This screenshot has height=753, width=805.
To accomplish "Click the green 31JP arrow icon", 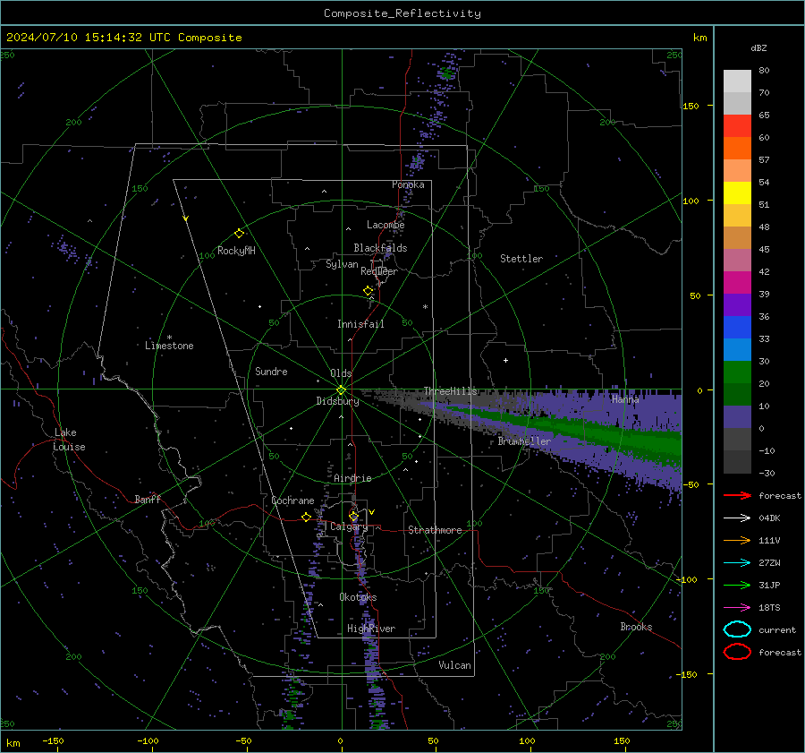I will 737,585.
